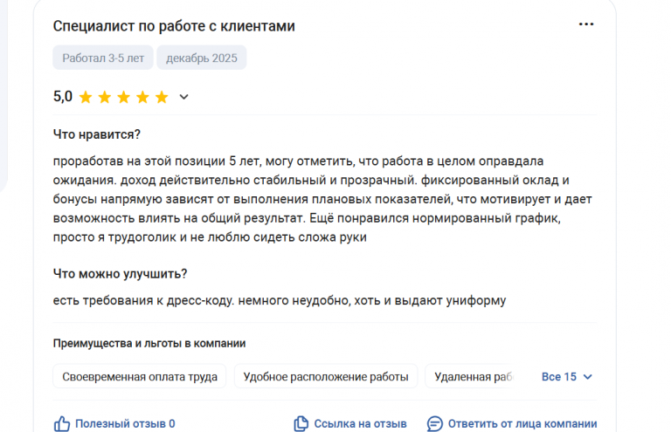671x432 pixels.
Task: Click the copy link to review icon
Action: (301, 423)
